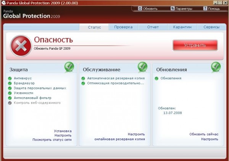The image size is (229, 161).
Task: Click Посмотреть статус сети link
Action: (52, 140)
